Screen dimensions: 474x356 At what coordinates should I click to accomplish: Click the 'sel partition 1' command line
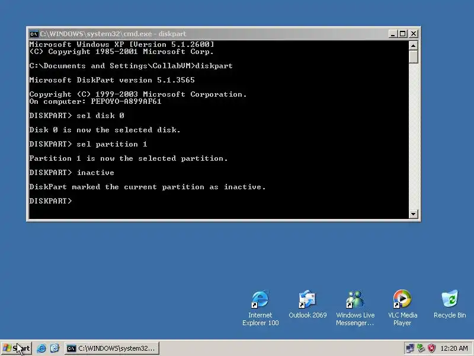88,144
